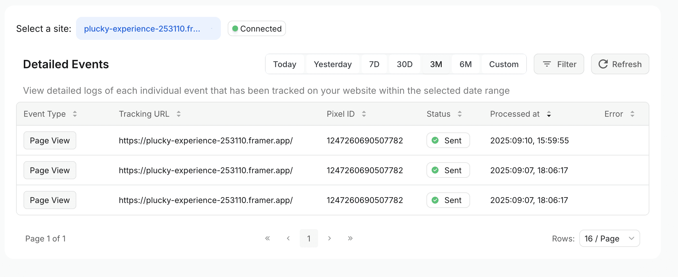
Task: Go to the previous page
Action: click(288, 238)
